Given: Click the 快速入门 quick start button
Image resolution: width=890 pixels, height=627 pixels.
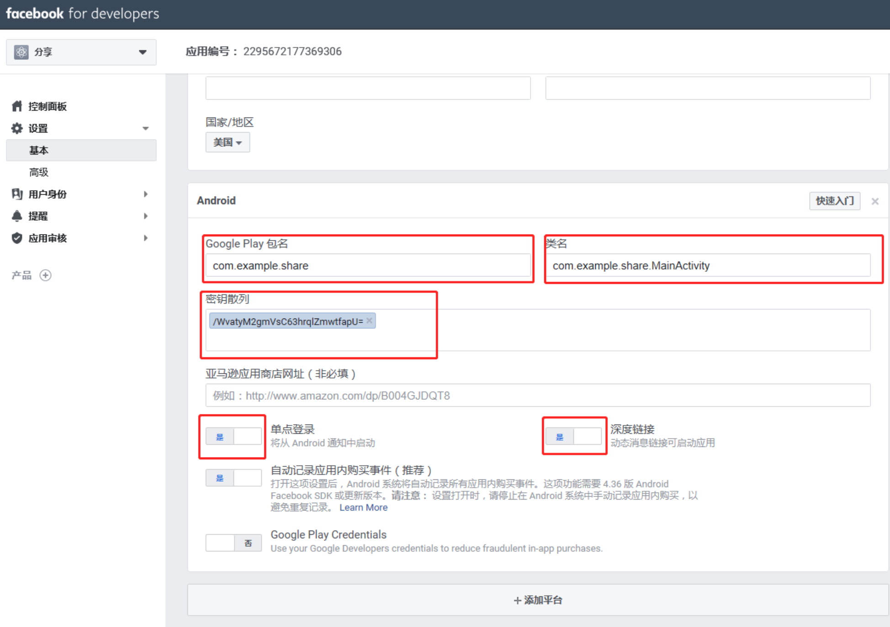Looking at the screenshot, I should point(834,201).
